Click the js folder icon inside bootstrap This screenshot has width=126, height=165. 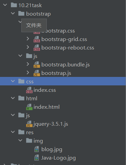(x=29, y=56)
